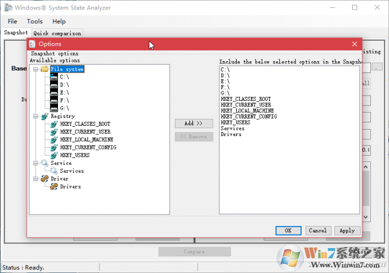Click the Drivers item gears icon
The width and height of the screenshot is (389, 273).
[x=54, y=186]
